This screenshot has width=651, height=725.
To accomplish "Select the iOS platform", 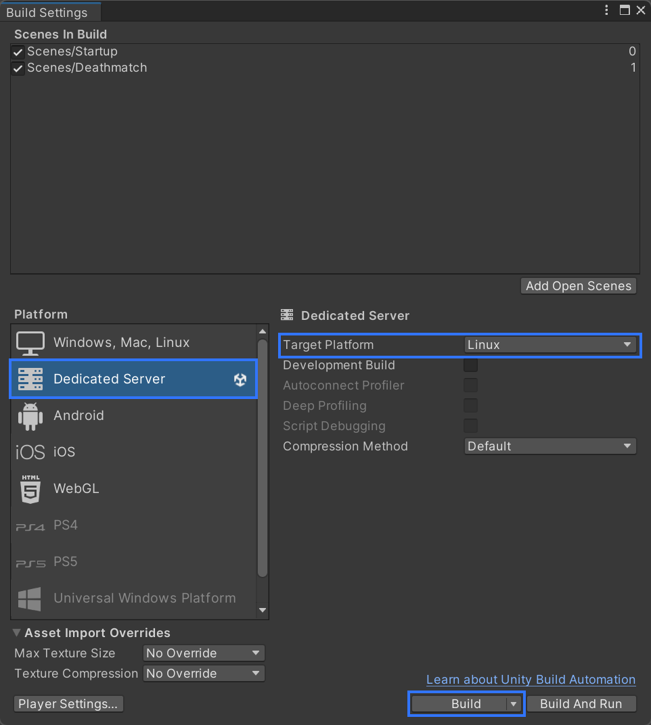I will click(134, 452).
